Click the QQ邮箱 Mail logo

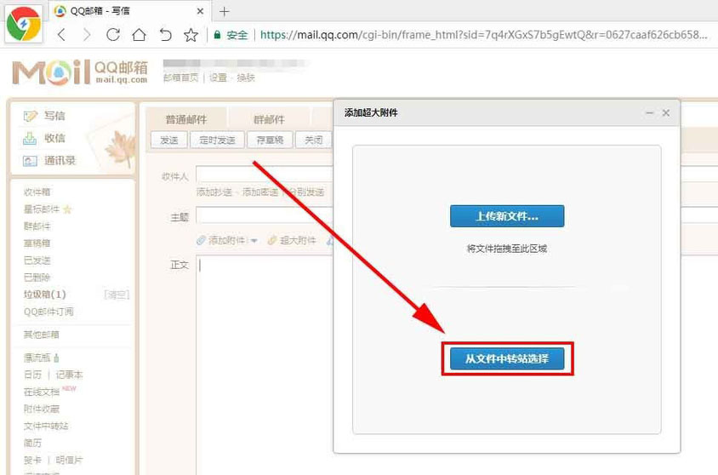[x=80, y=72]
